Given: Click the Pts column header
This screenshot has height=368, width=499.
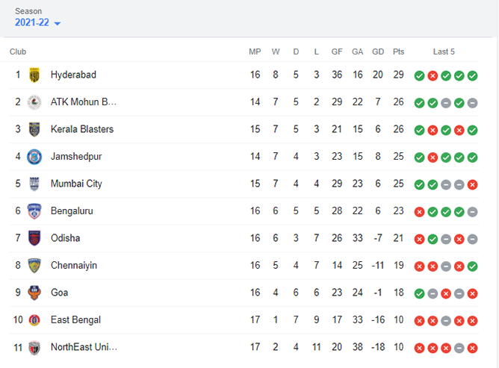Looking at the screenshot, I should (x=398, y=52).
